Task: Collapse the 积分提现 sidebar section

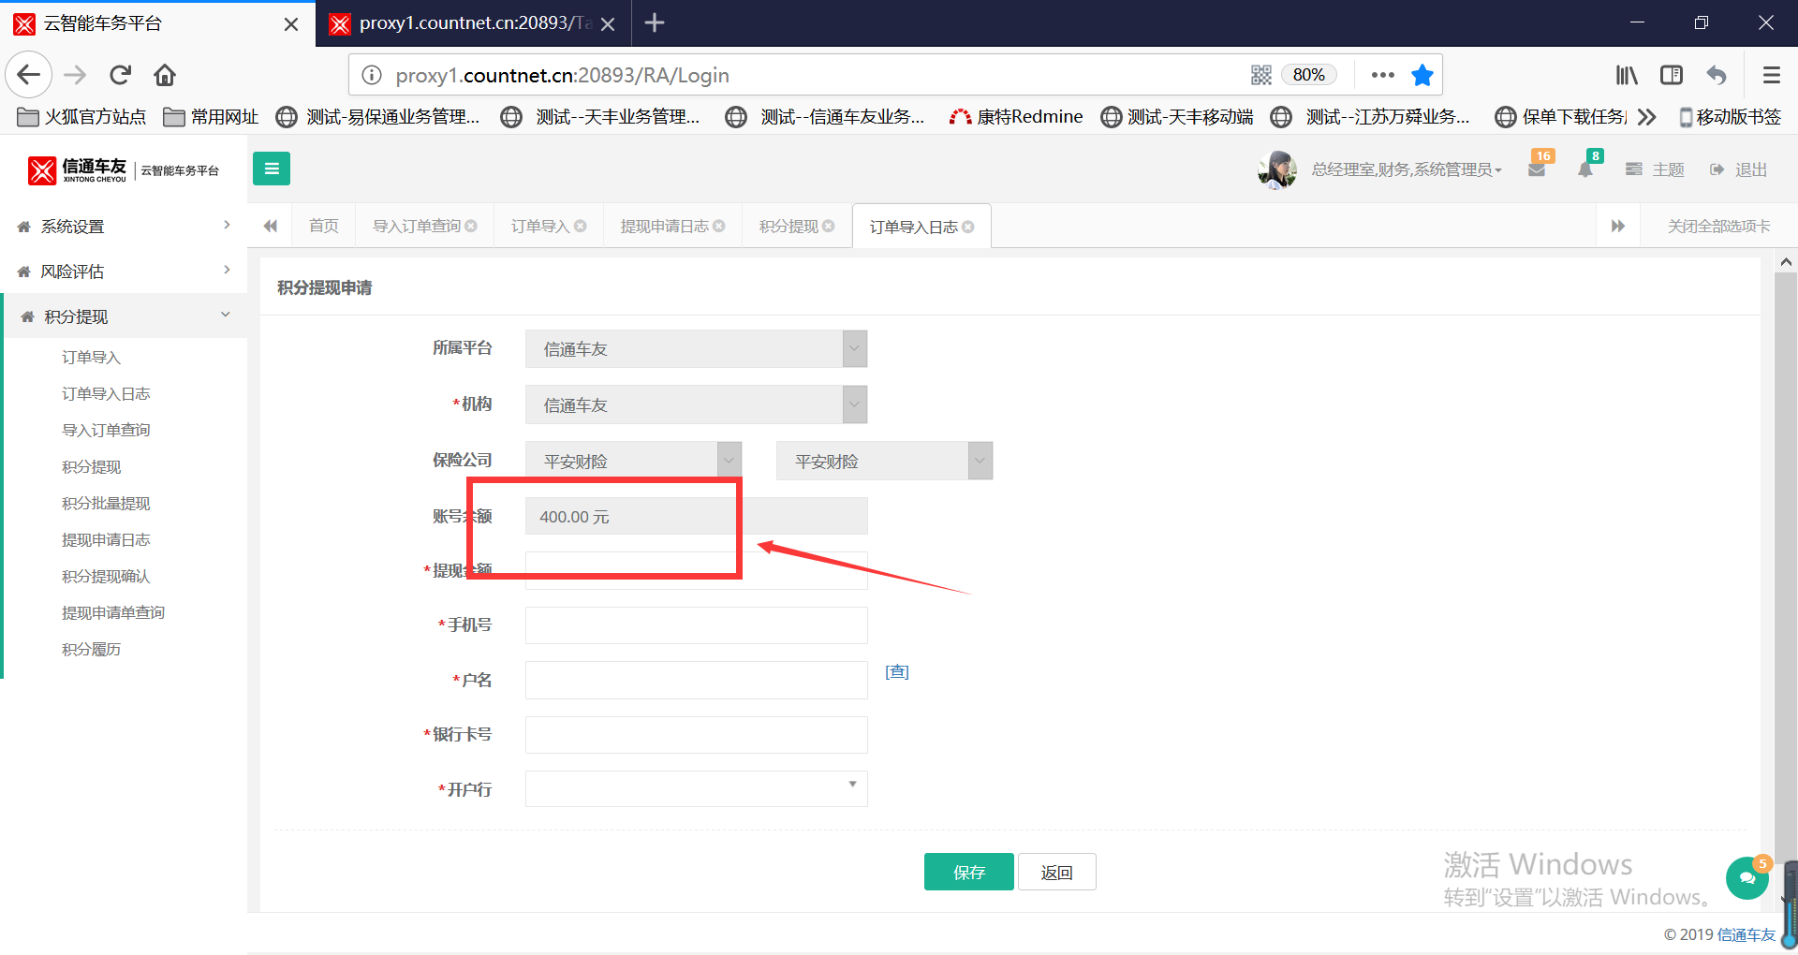Action: [x=124, y=316]
